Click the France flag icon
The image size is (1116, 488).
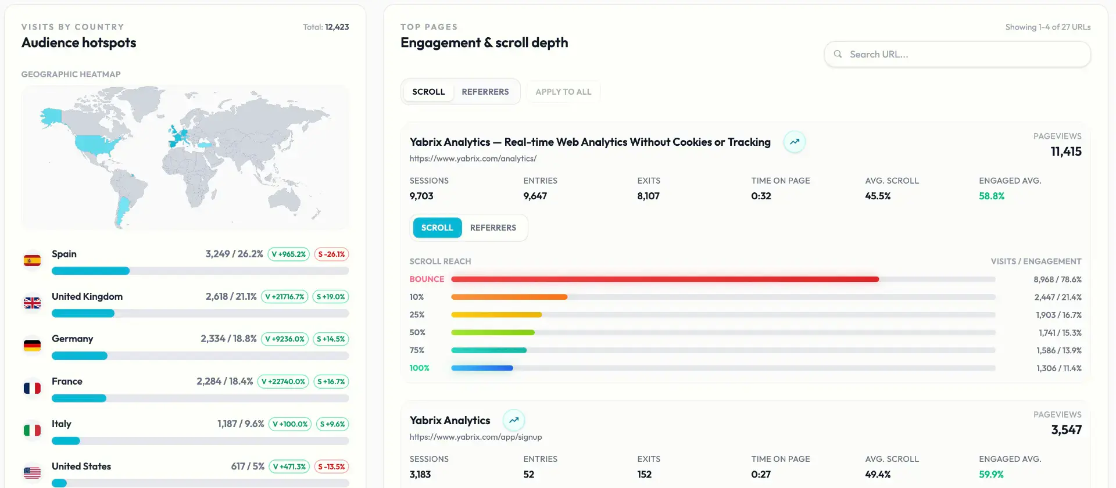click(x=32, y=388)
